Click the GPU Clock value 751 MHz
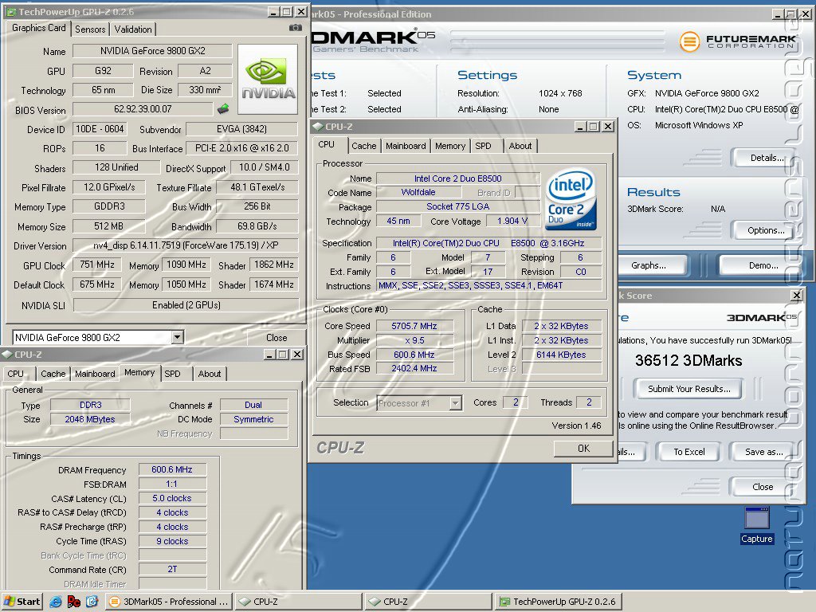Viewport: 816px width, 612px height. click(x=96, y=265)
